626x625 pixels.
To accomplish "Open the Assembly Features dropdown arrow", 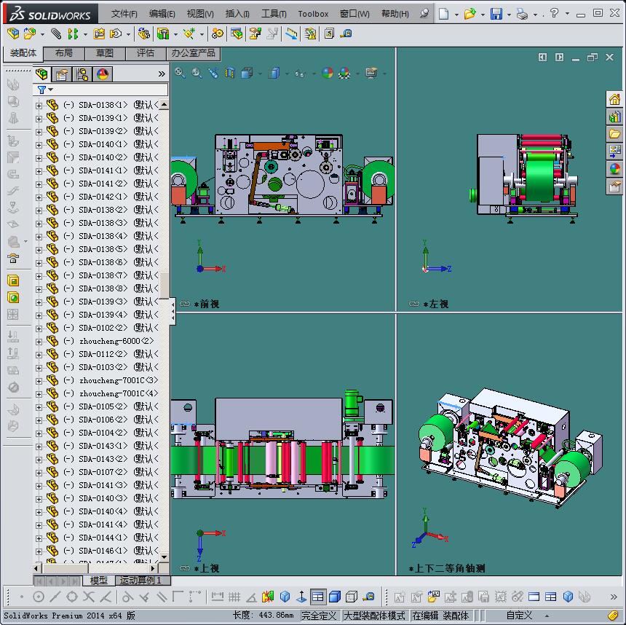I will (175, 35).
